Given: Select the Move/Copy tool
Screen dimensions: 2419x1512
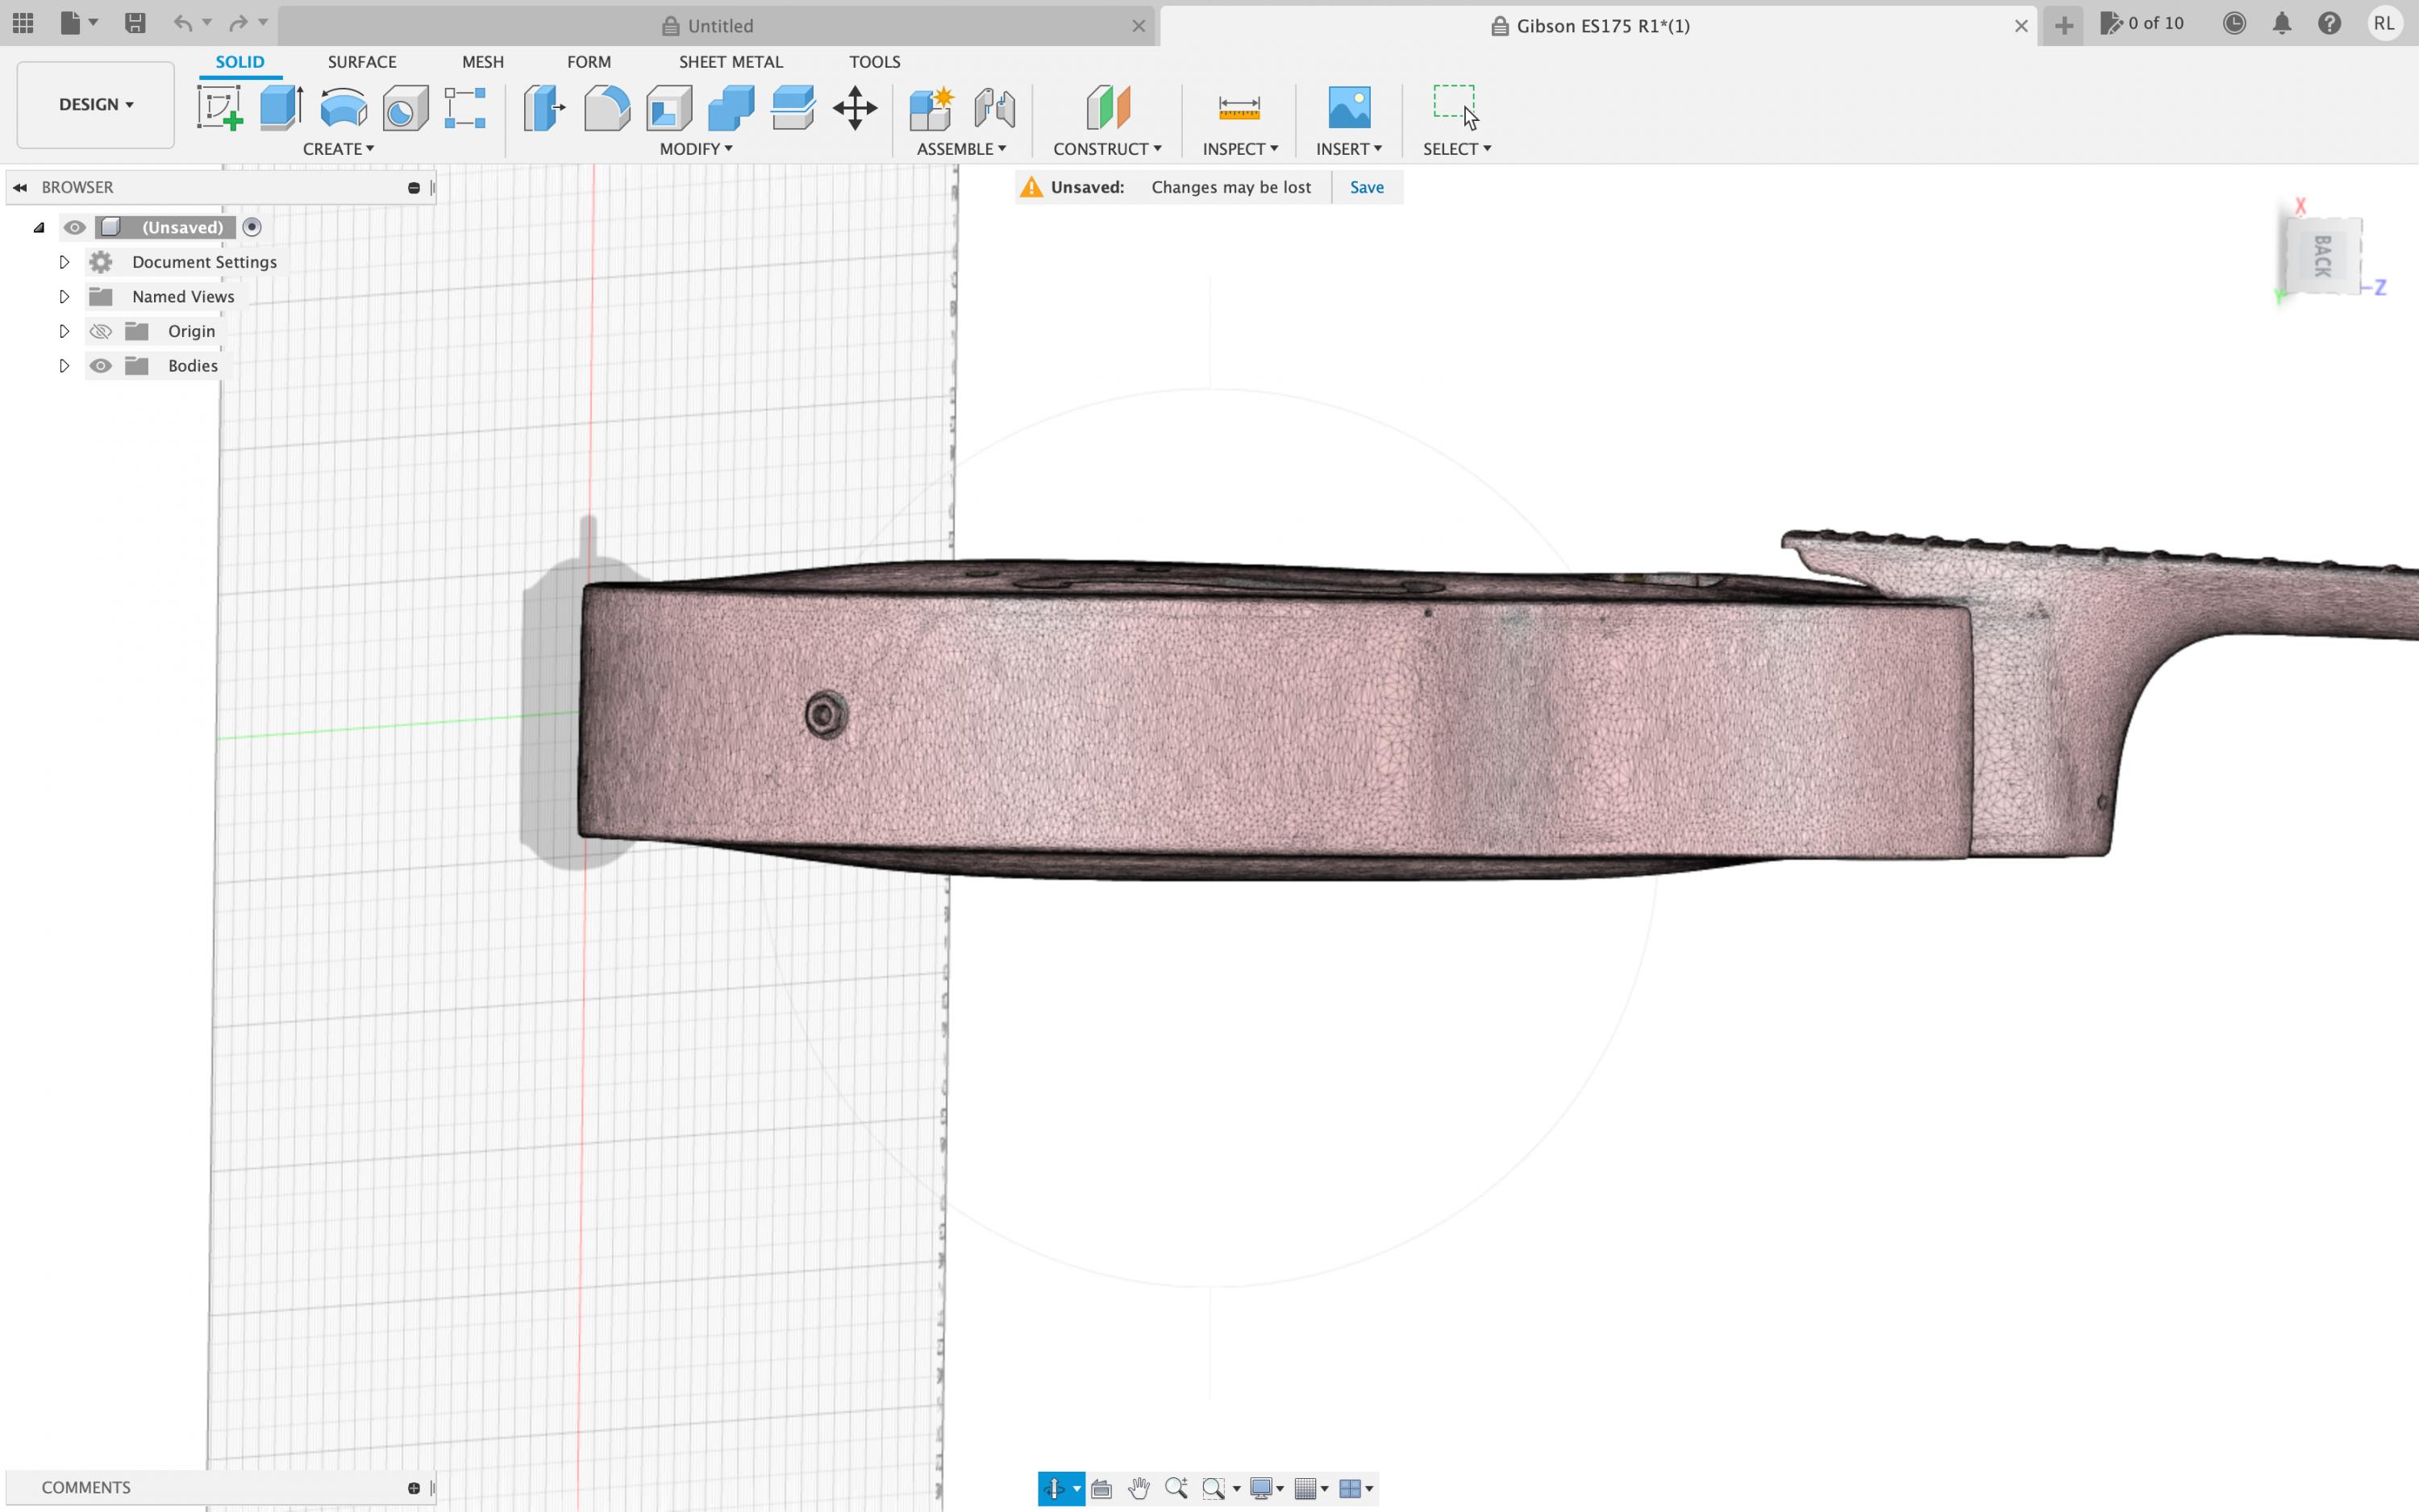Looking at the screenshot, I should (x=855, y=107).
